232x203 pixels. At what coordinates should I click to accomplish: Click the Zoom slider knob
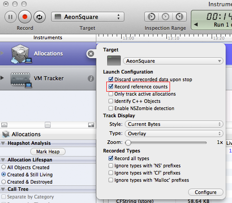(128, 143)
